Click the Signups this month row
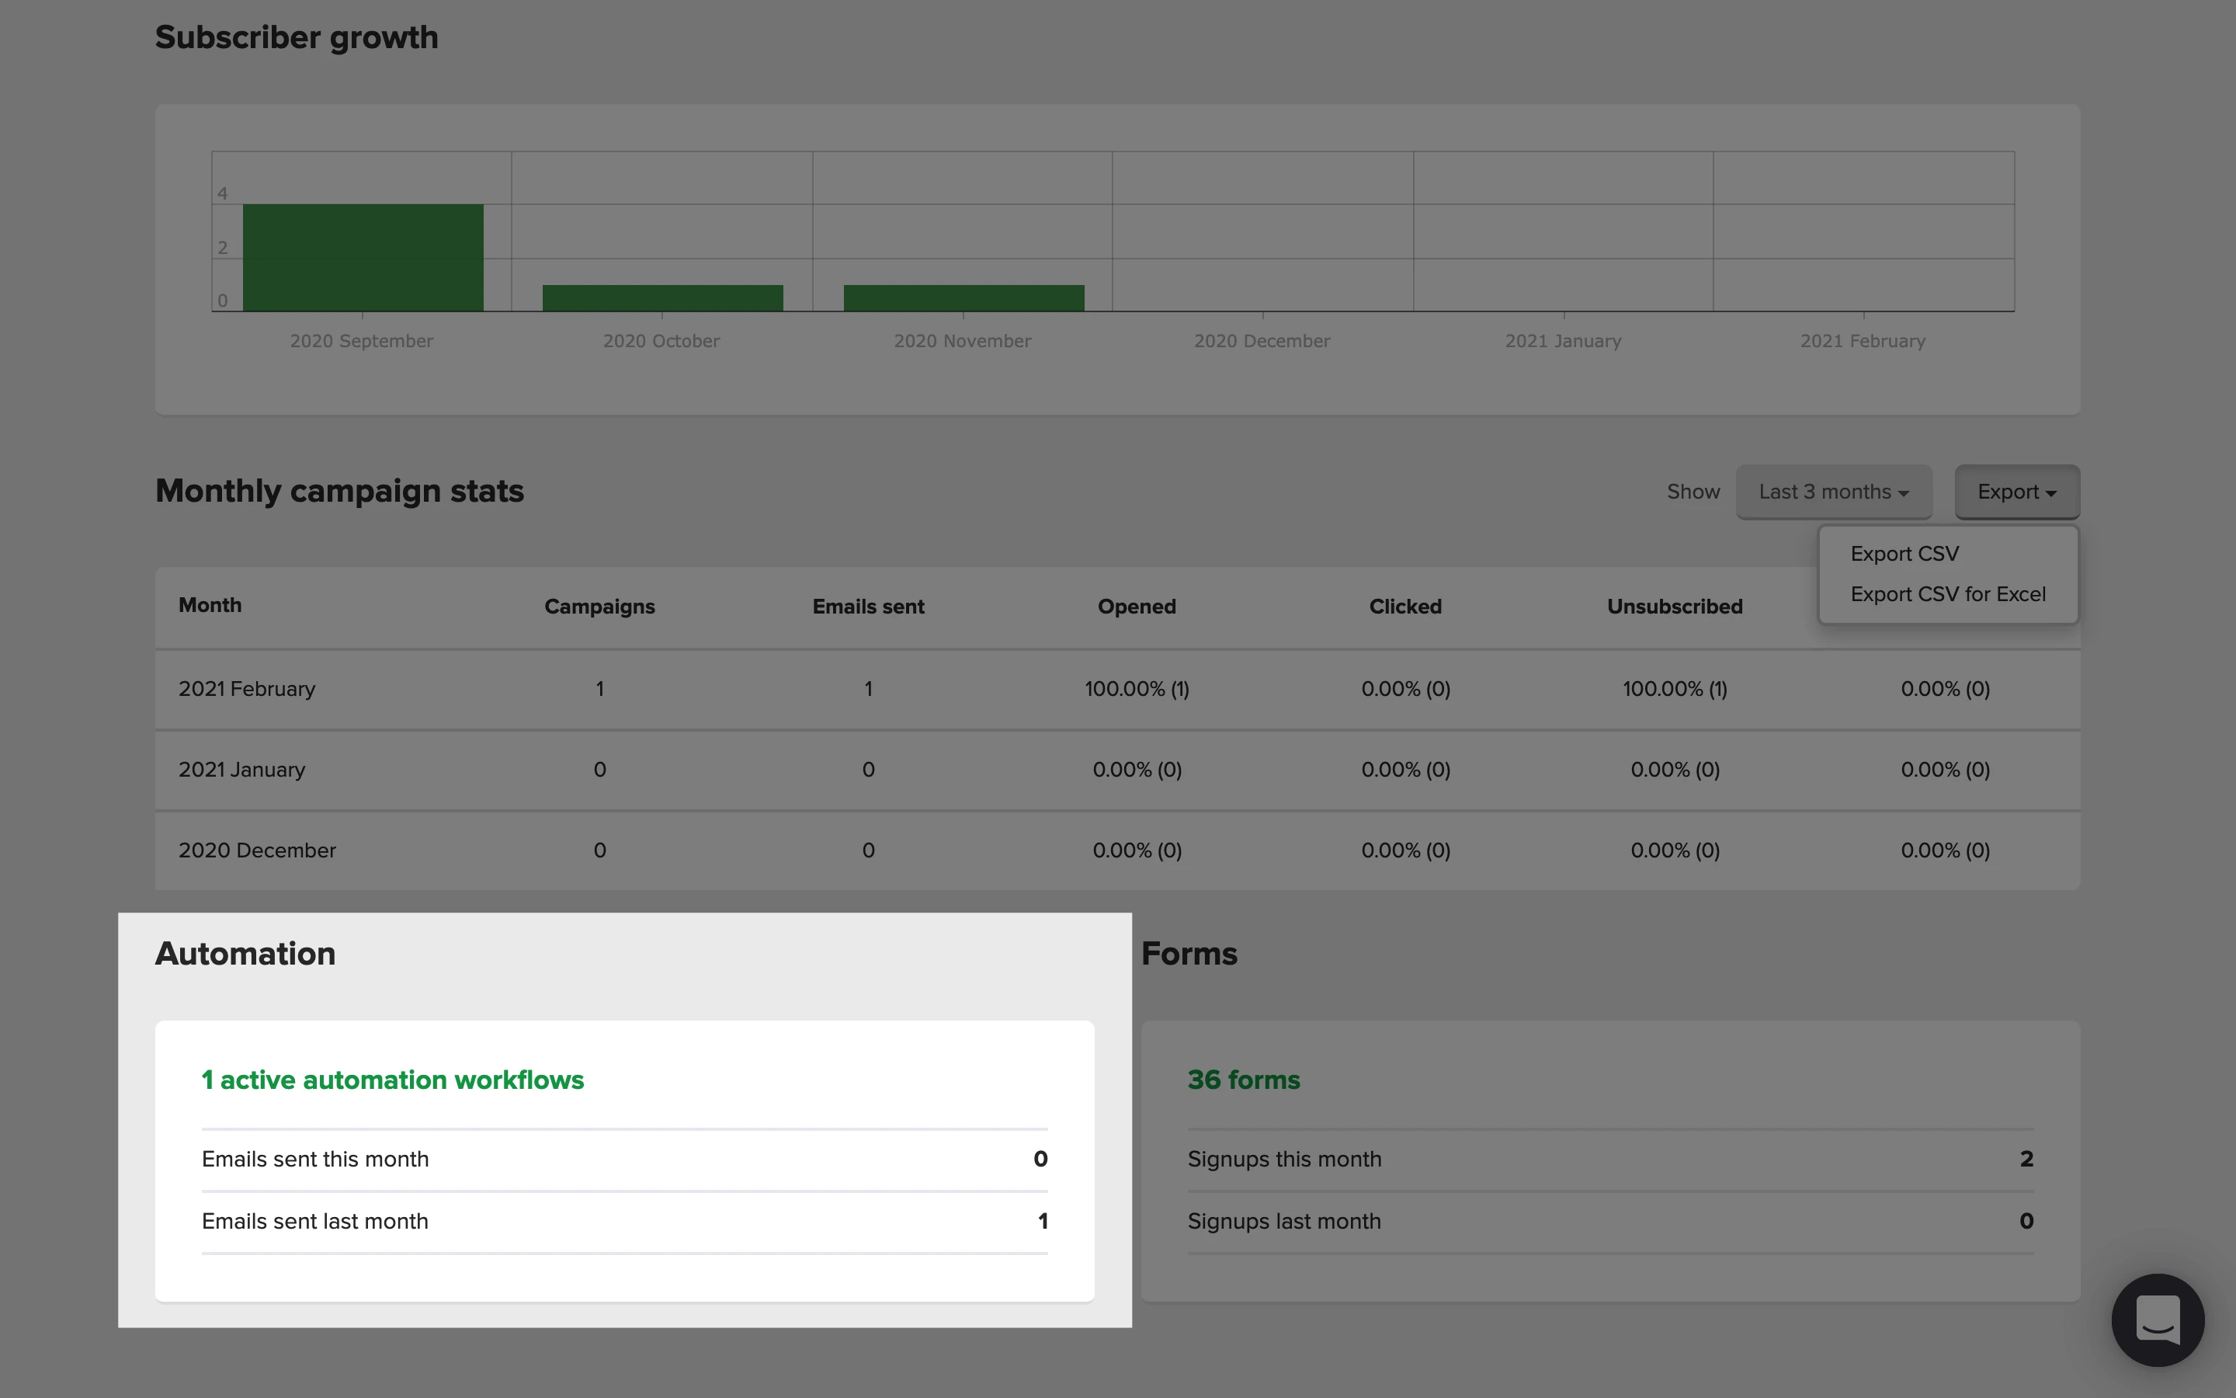 [x=1609, y=1160]
